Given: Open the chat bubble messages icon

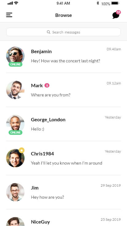Looking at the screenshot, I should coord(116,15).
